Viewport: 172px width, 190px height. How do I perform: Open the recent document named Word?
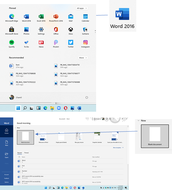point(70,161)
